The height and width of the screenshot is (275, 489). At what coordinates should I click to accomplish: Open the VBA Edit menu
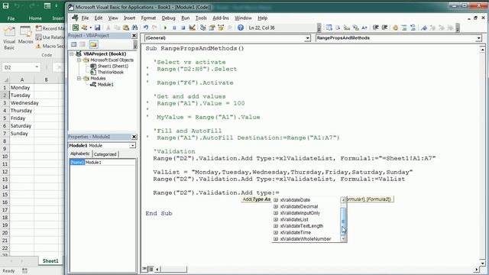99,18
